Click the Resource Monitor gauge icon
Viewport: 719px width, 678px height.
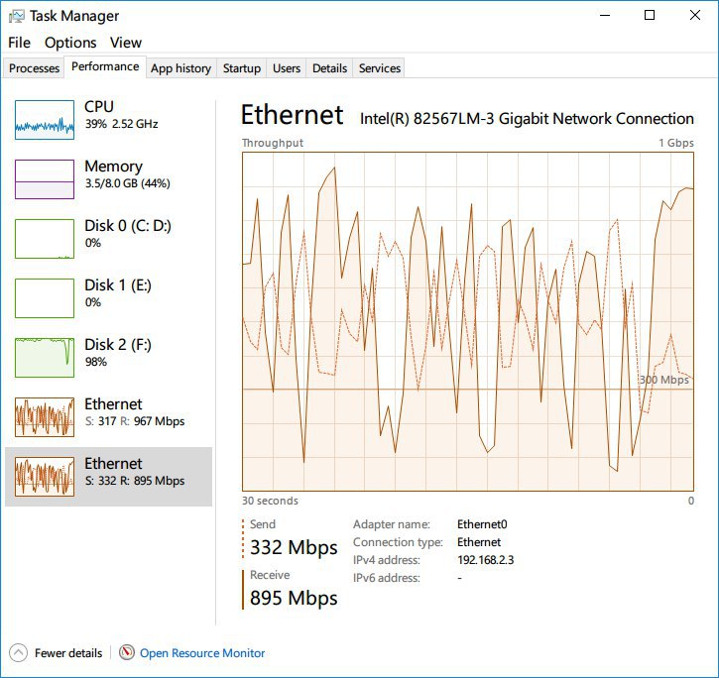[x=127, y=653]
